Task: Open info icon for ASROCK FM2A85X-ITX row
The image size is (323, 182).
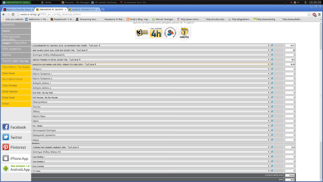Action: pyautogui.click(x=272, y=60)
